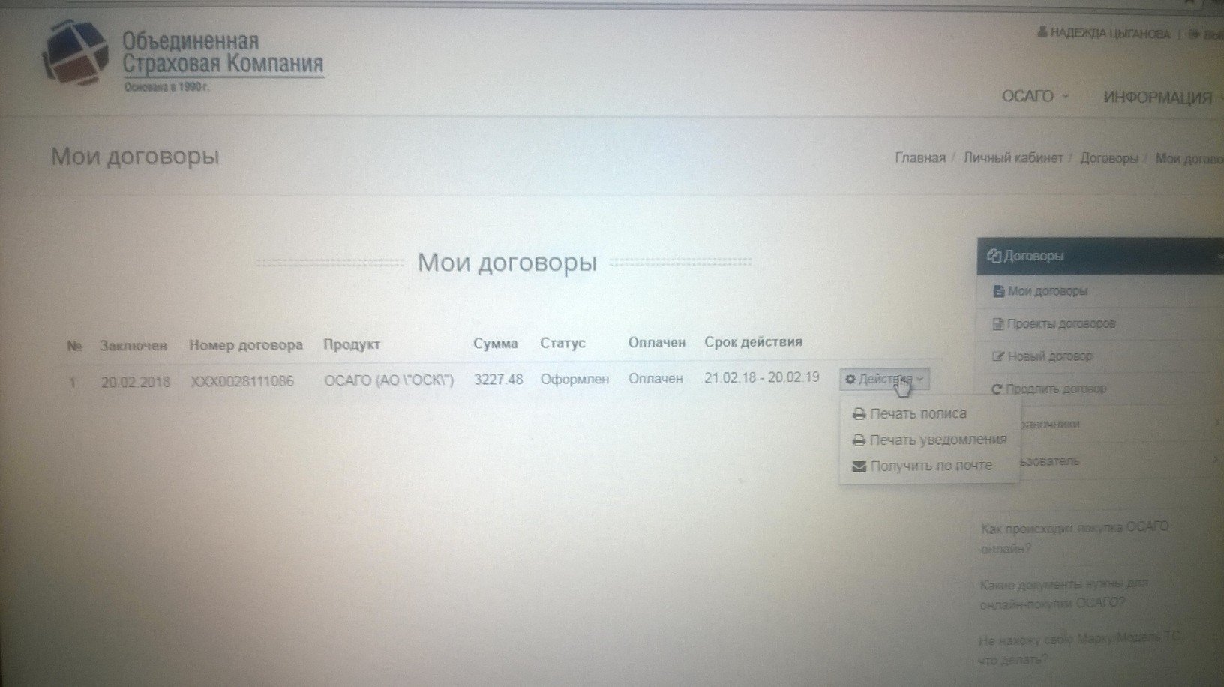Open FAQ 'Какие документы нужны для онлайн-покупки ОСАГО?'
This screenshot has width=1224, height=687.
pyautogui.click(x=1063, y=592)
